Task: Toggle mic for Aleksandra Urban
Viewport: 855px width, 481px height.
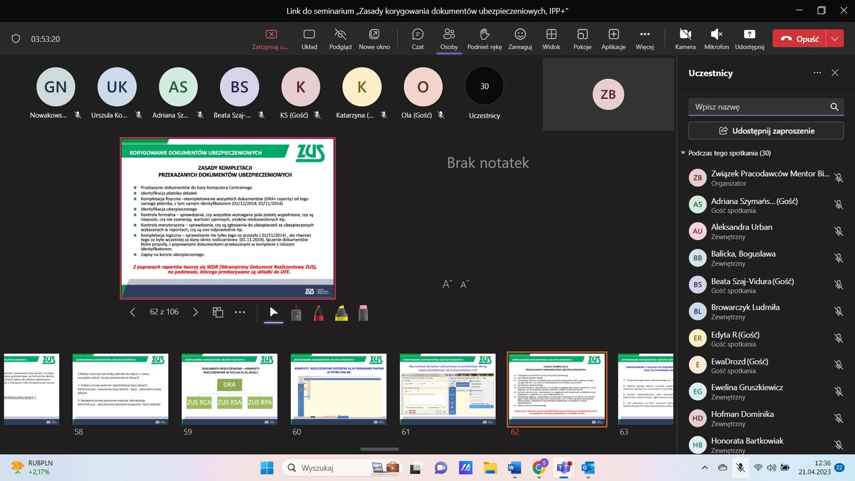Action: pos(838,231)
